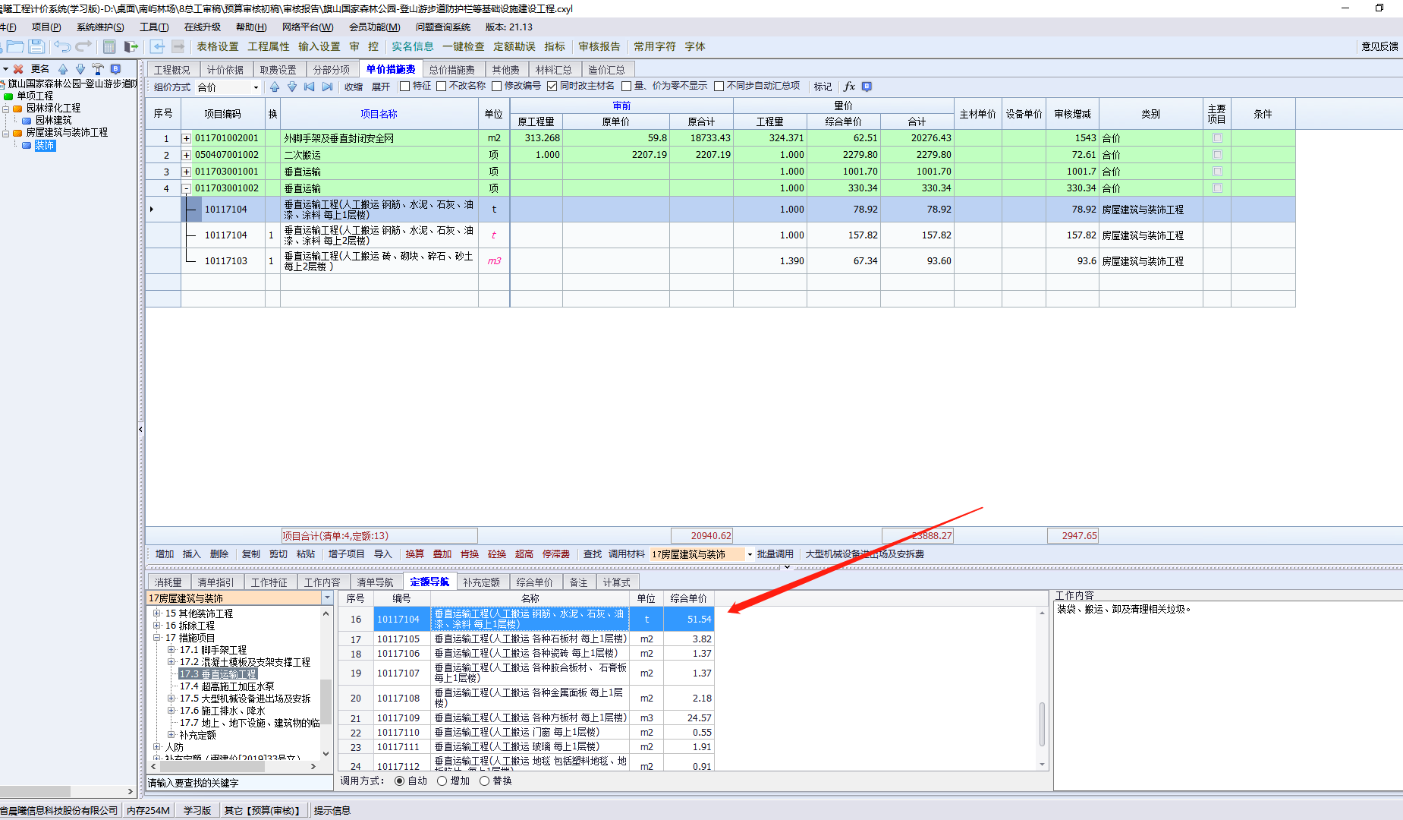Screen dimensions: 1403x820
Task: Move project node down in left panel
Action: tap(80, 69)
